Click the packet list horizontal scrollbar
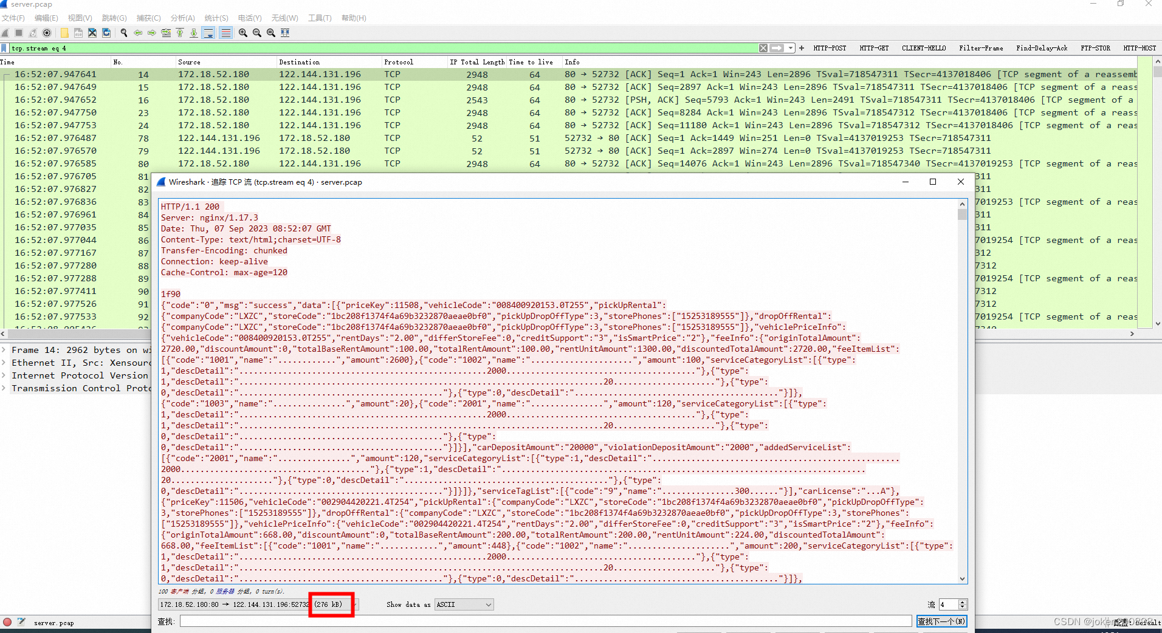Screen dimensions: 1162x633 point(567,334)
